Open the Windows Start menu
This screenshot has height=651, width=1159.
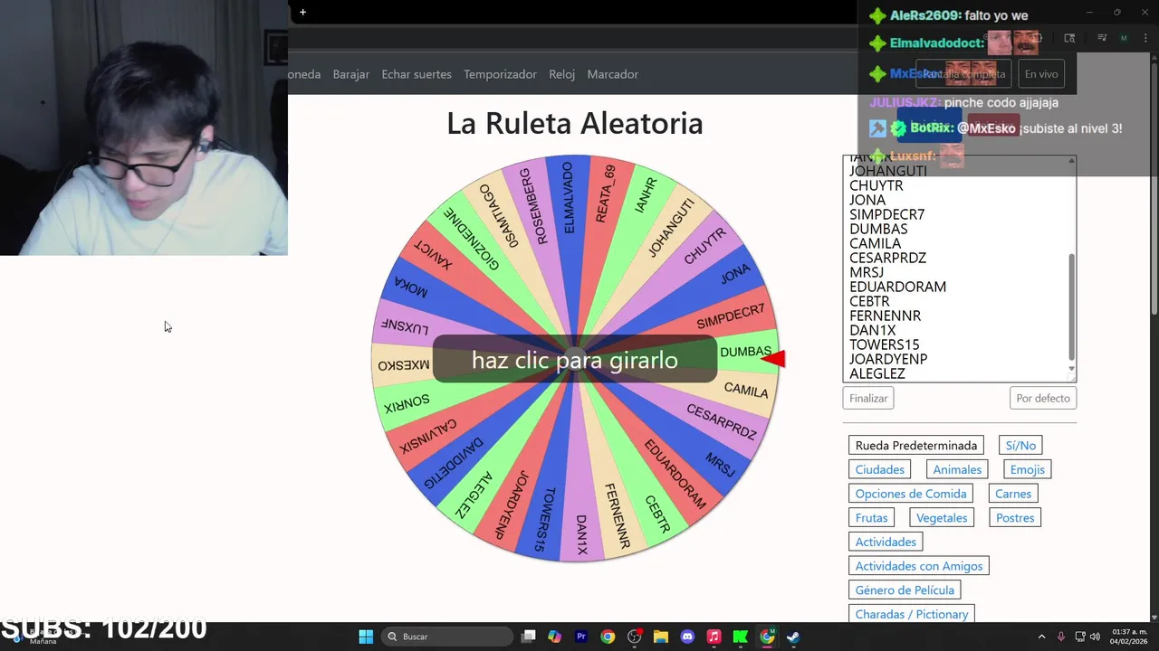pos(366,637)
